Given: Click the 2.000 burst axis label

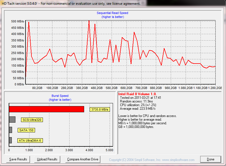Looking at the screenshot, I should point(49,150).
